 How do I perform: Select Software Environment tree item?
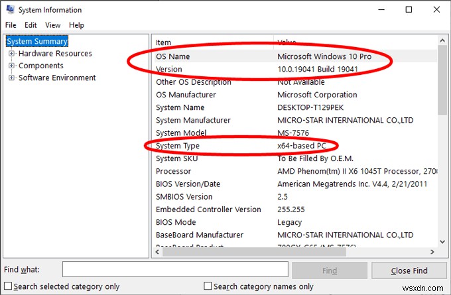coord(57,78)
